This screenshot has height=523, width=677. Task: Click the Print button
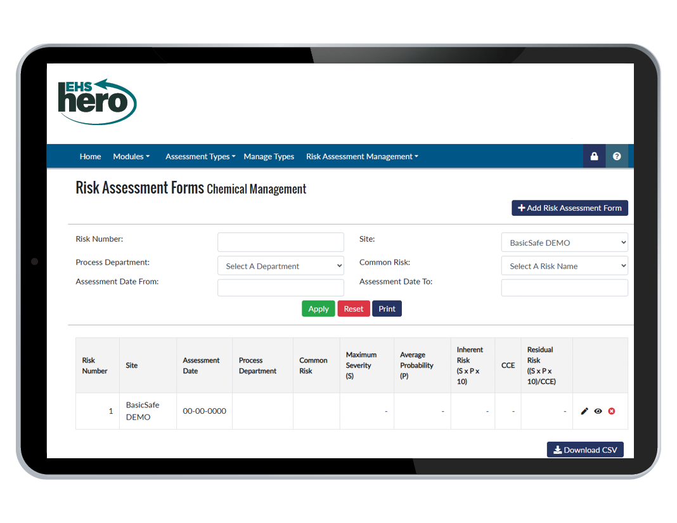[387, 309]
